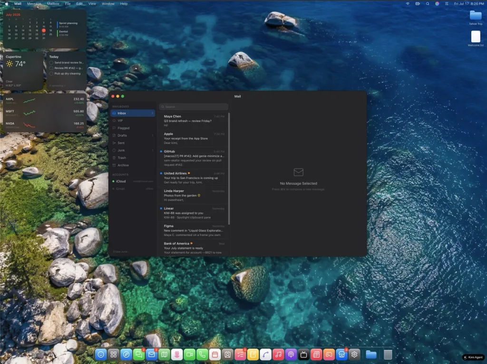487x364 pixels.
Task: Open the Message menu
Action: point(34,4)
